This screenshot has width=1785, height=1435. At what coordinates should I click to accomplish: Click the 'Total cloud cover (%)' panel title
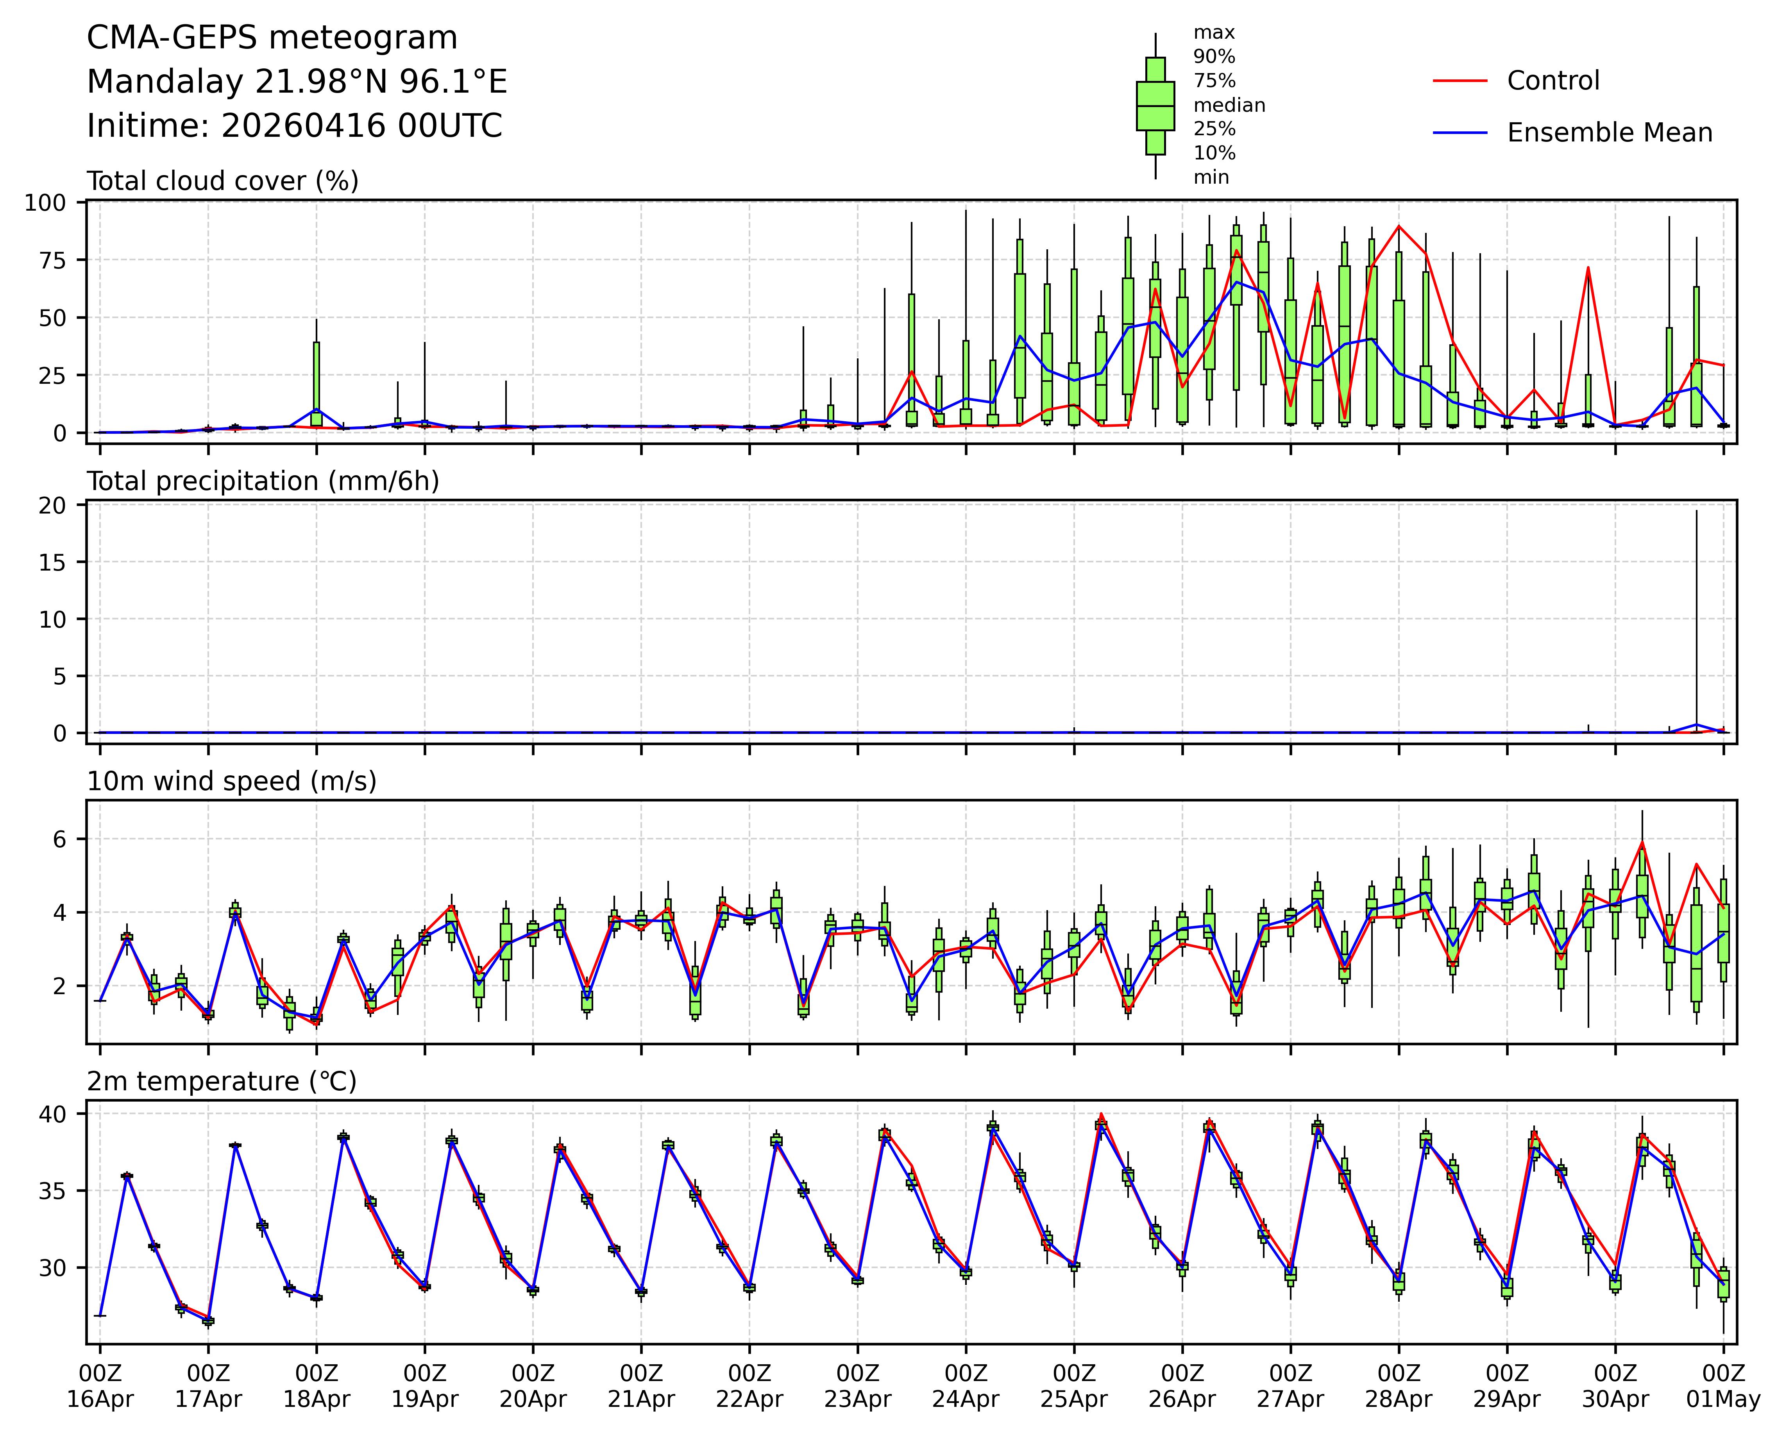223,181
